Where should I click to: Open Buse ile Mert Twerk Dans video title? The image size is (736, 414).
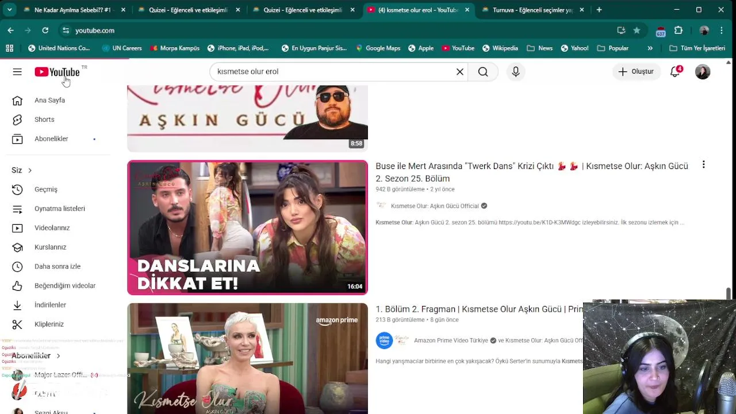pyautogui.click(x=532, y=172)
